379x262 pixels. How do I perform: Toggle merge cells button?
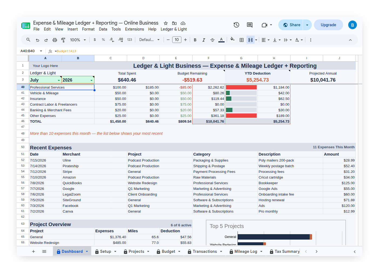(251, 40)
